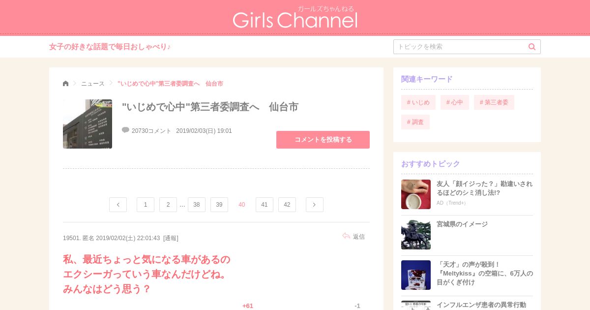Click the おすすめトピック heading
The height and width of the screenshot is (310, 590).
click(431, 164)
